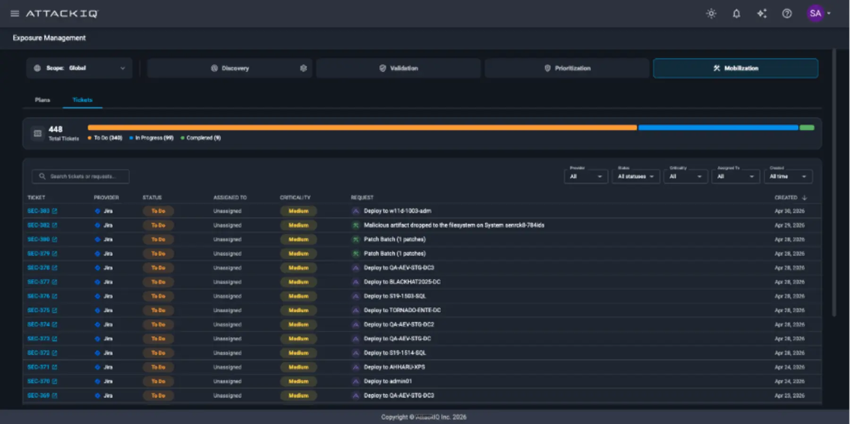
Task: Click the Criticality column header
Action: 295,197
